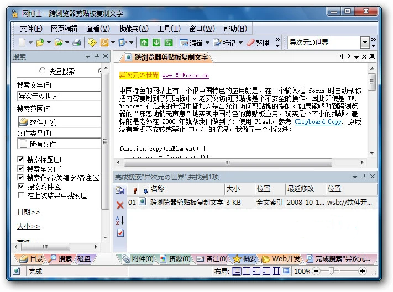Select the sixth layout icon in status bar
This screenshot has height=292, width=393.
tap(286, 271)
